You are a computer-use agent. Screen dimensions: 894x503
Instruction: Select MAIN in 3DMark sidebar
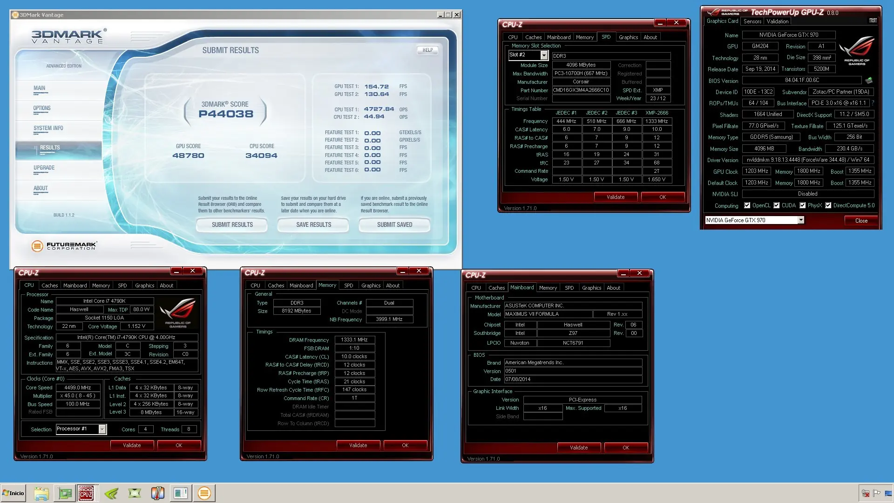pyautogui.click(x=39, y=88)
